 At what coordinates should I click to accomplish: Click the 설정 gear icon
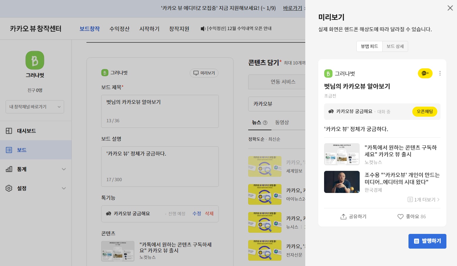(9, 188)
